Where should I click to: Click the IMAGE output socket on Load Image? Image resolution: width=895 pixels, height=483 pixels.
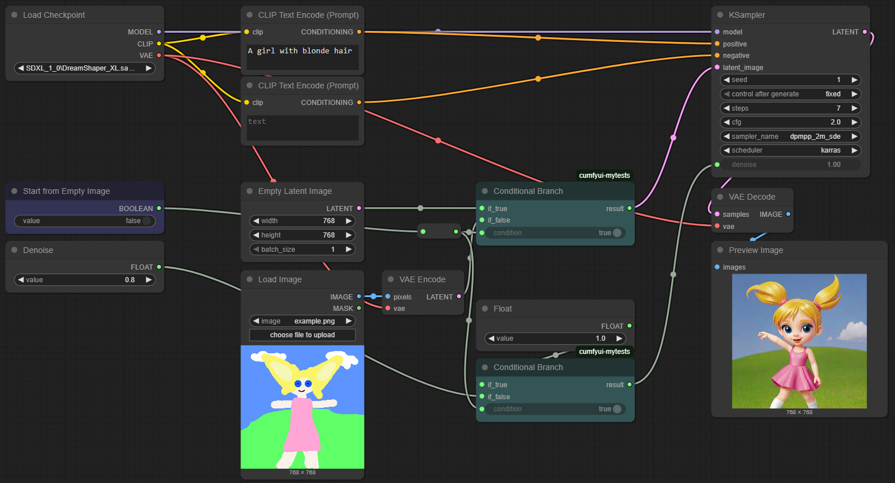tap(359, 297)
